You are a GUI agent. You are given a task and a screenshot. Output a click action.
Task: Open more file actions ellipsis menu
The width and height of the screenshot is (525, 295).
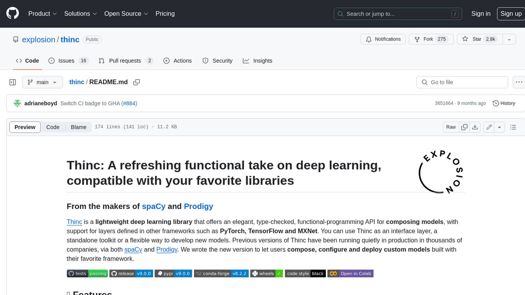519,82
